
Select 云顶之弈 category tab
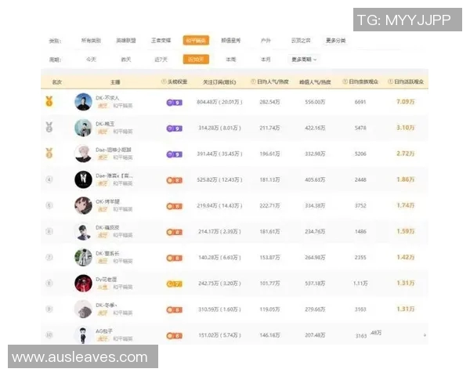pyautogui.click(x=301, y=41)
